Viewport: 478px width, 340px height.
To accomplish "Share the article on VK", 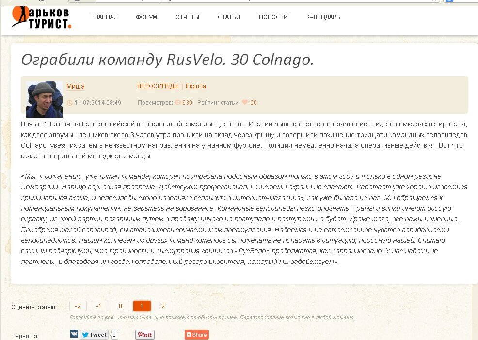I will (74, 334).
